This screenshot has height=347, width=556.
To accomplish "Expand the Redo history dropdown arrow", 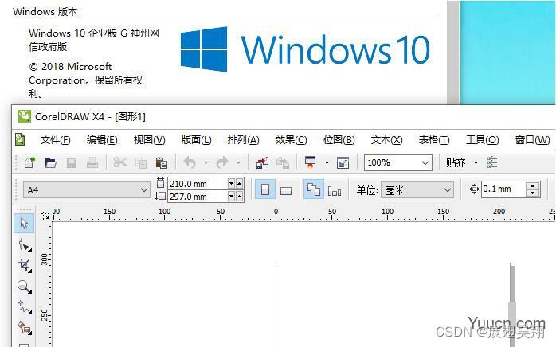I will coord(239,162).
